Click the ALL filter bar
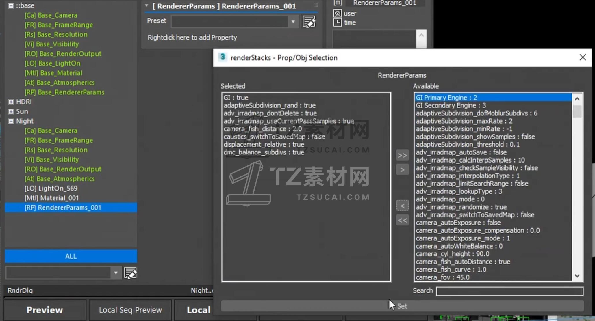Image resolution: width=595 pixels, height=321 pixels. tap(71, 256)
